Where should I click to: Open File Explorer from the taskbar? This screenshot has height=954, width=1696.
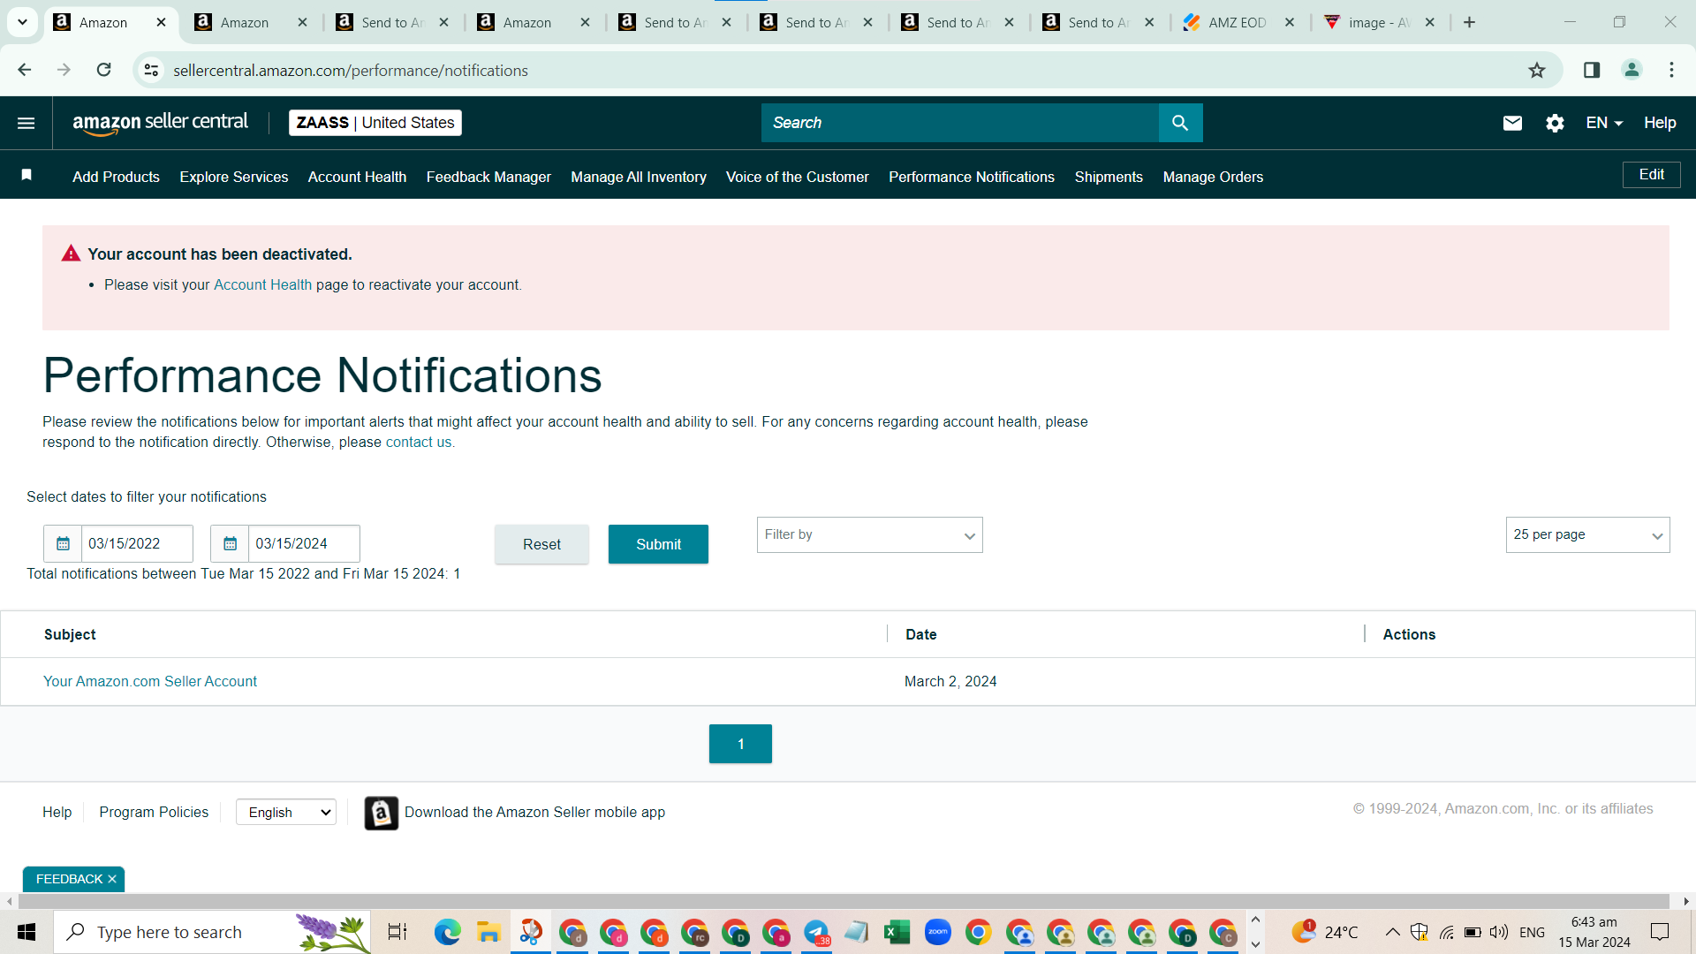(488, 932)
